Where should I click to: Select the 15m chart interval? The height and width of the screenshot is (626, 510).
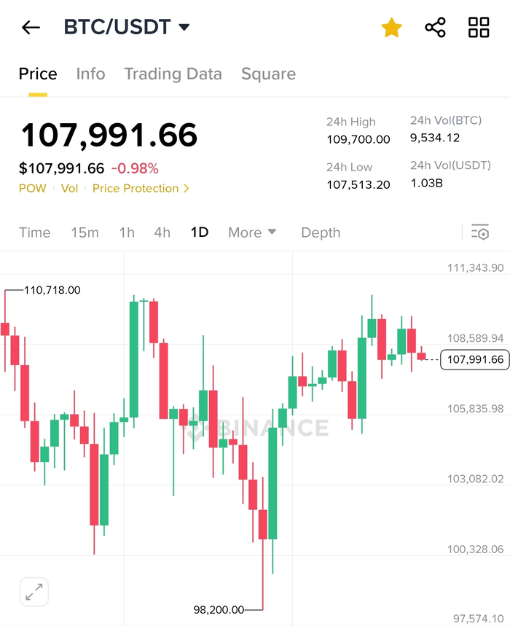coord(85,232)
